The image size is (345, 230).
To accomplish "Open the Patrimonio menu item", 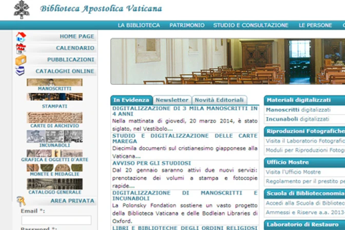I will pyautogui.click(x=187, y=25).
